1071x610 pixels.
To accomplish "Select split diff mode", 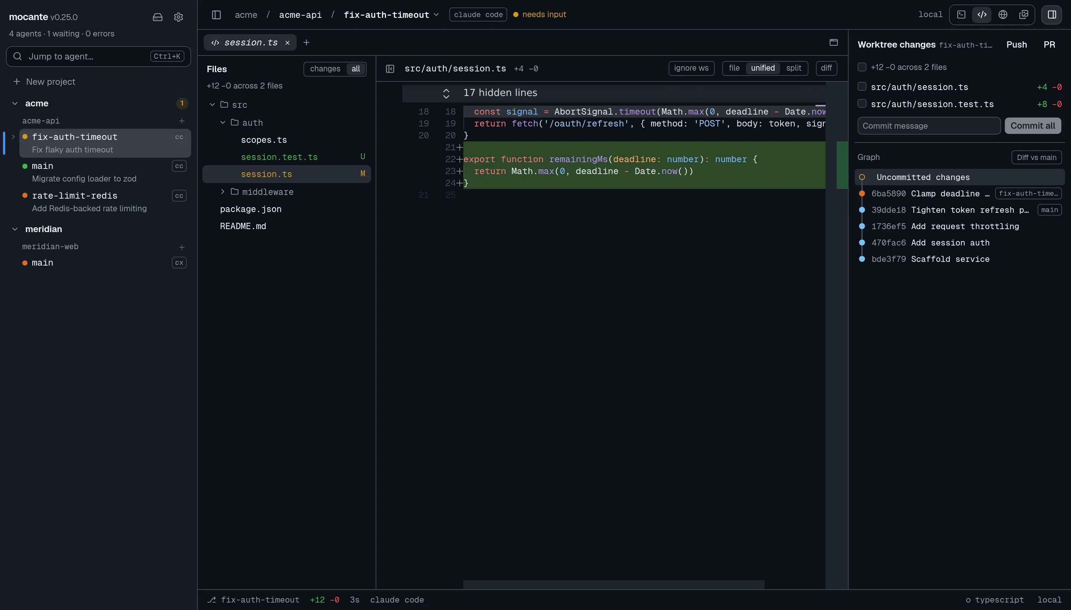I will (x=794, y=68).
